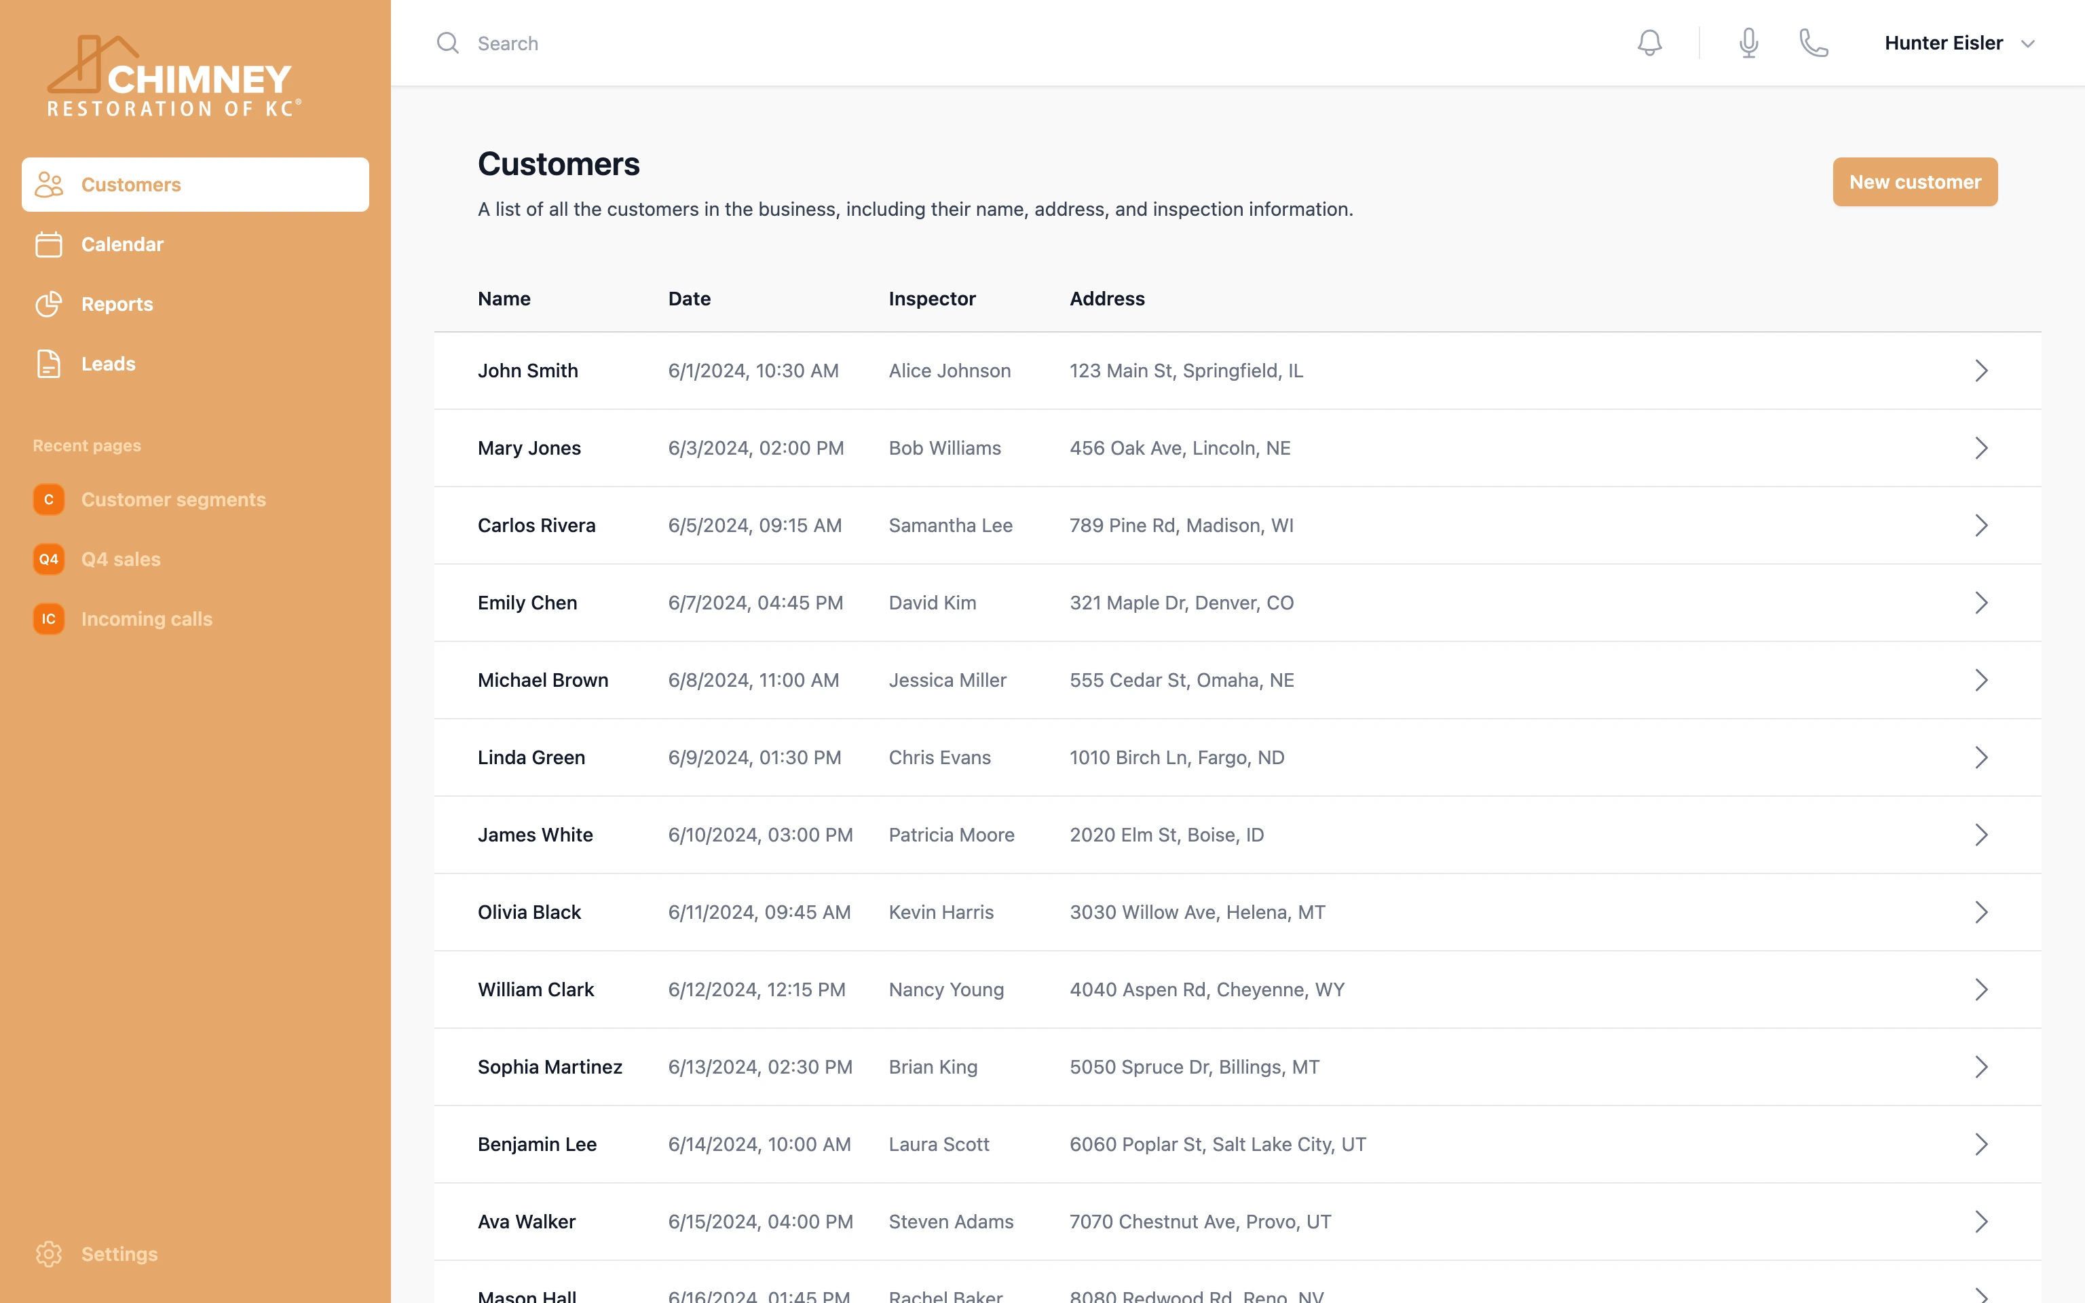Viewport: 2085px width, 1303px height.
Task: Open the notifications bell
Action: click(x=1649, y=43)
